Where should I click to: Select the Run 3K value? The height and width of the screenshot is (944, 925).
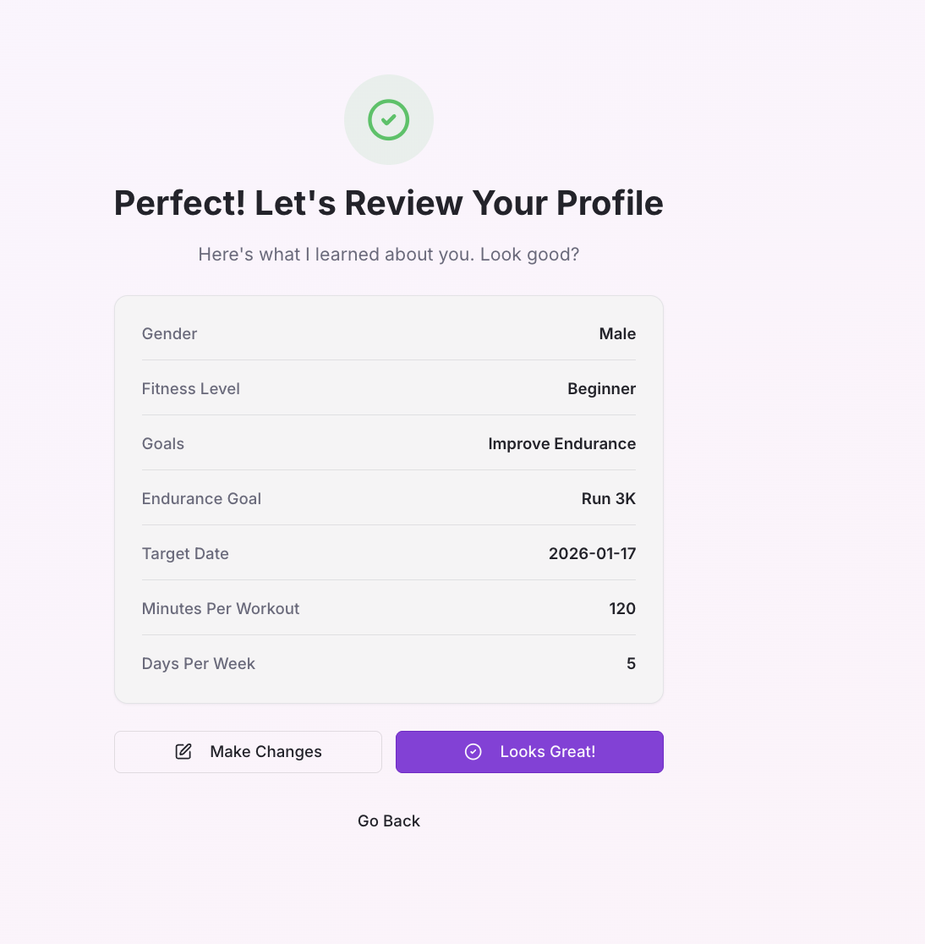[609, 498]
